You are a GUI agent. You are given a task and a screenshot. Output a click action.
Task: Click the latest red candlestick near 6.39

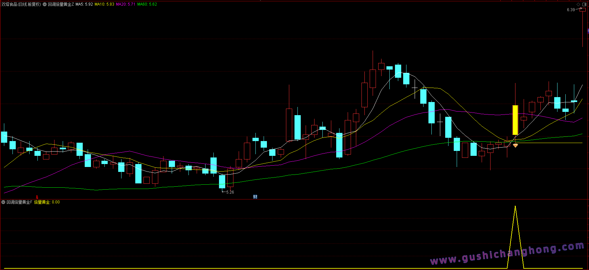tap(582, 10)
